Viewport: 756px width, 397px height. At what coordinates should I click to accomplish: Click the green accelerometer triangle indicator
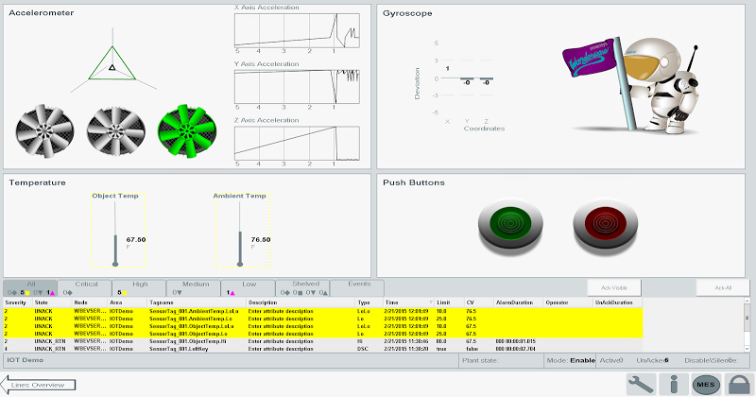click(x=112, y=63)
